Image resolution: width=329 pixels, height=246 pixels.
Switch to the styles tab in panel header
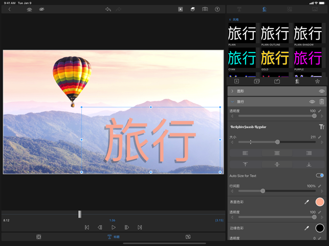[265, 9]
